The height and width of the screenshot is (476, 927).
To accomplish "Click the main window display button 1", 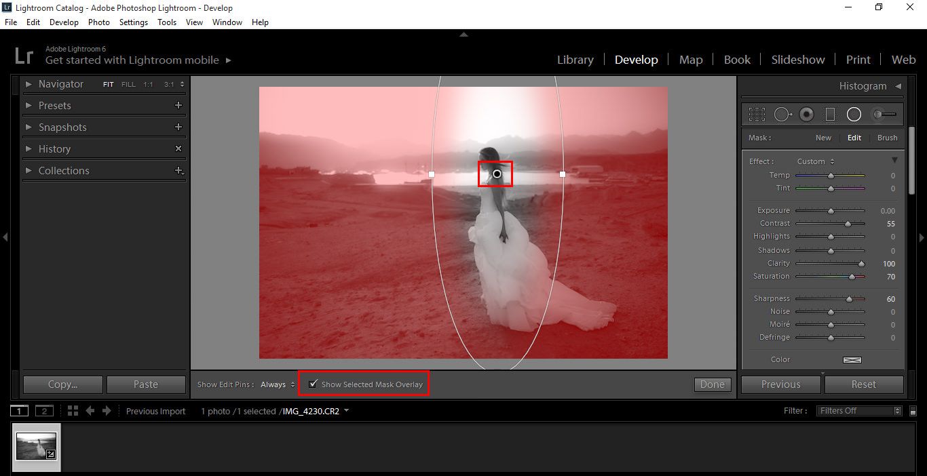I will (x=20, y=411).
